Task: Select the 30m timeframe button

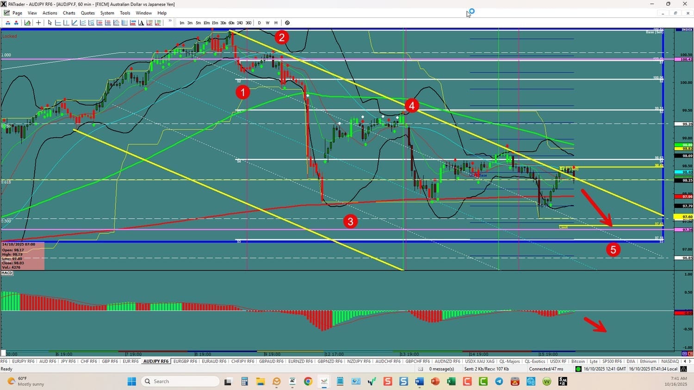Action: [x=223, y=23]
